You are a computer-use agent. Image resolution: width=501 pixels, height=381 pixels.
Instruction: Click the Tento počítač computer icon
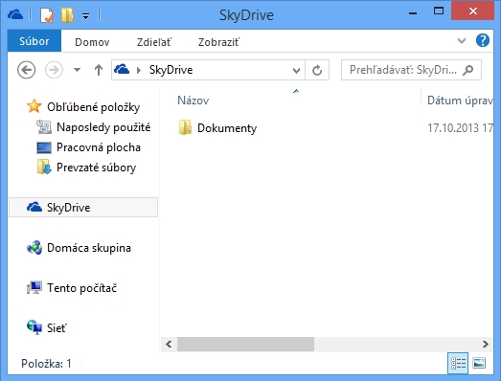(x=34, y=287)
